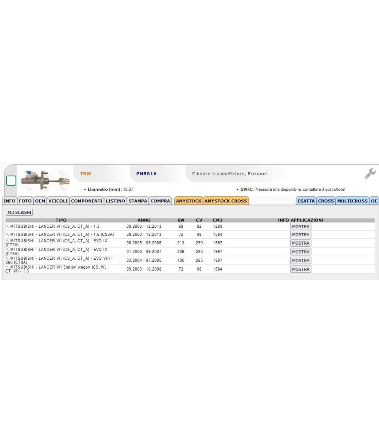Click MOSTRA for Lancer VII 1.3
The width and height of the screenshot is (379, 442).
point(301,226)
